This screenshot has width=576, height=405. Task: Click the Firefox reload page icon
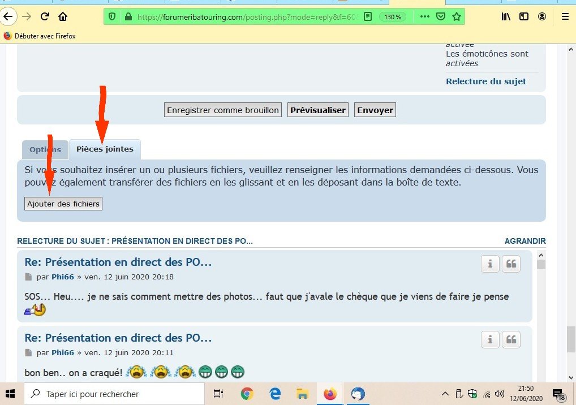pos(45,16)
